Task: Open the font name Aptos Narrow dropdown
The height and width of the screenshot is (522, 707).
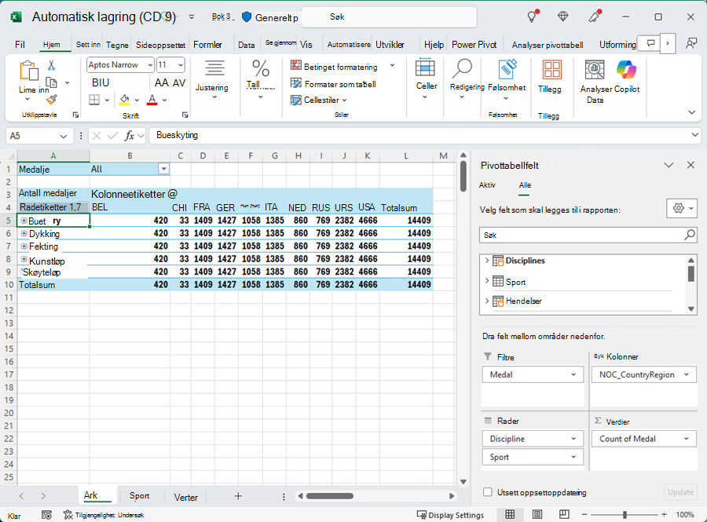Action: coord(150,65)
